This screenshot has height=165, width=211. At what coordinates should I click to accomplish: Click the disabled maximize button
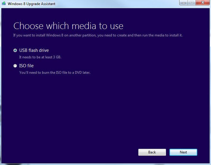click(x=192, y=3)
